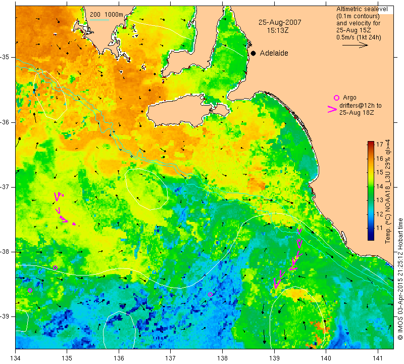Click the magenta drifter arrowhead legend symbol
404x364 pixels.
point(332,109)
